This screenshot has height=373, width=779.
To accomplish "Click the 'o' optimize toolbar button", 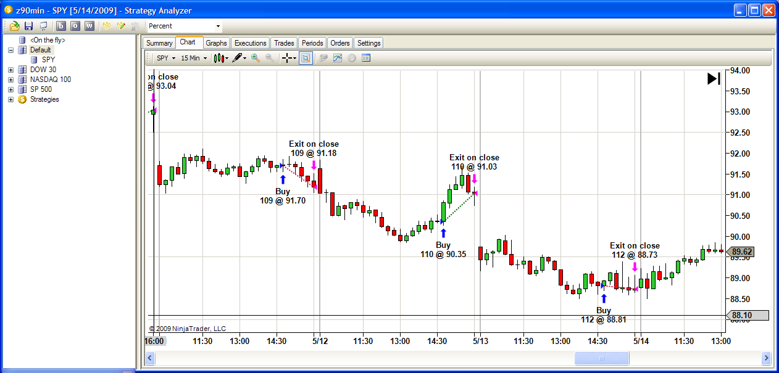I will [x=75, y=26].
